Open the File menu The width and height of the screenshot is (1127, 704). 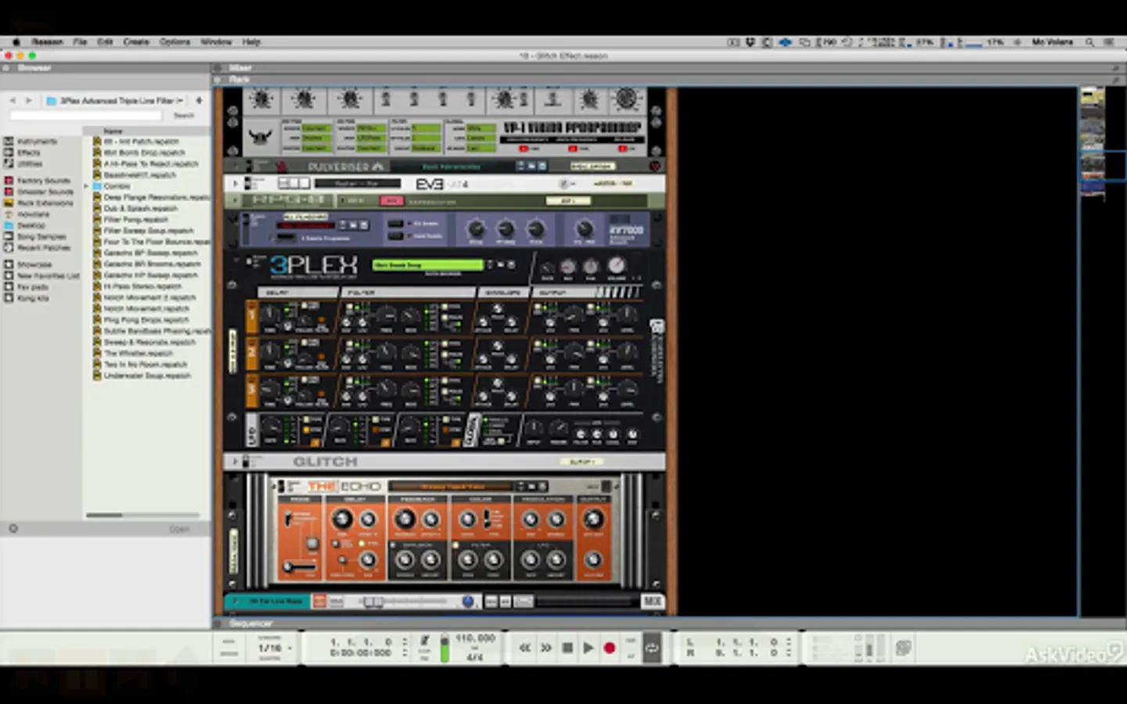(x=80, y=42)
